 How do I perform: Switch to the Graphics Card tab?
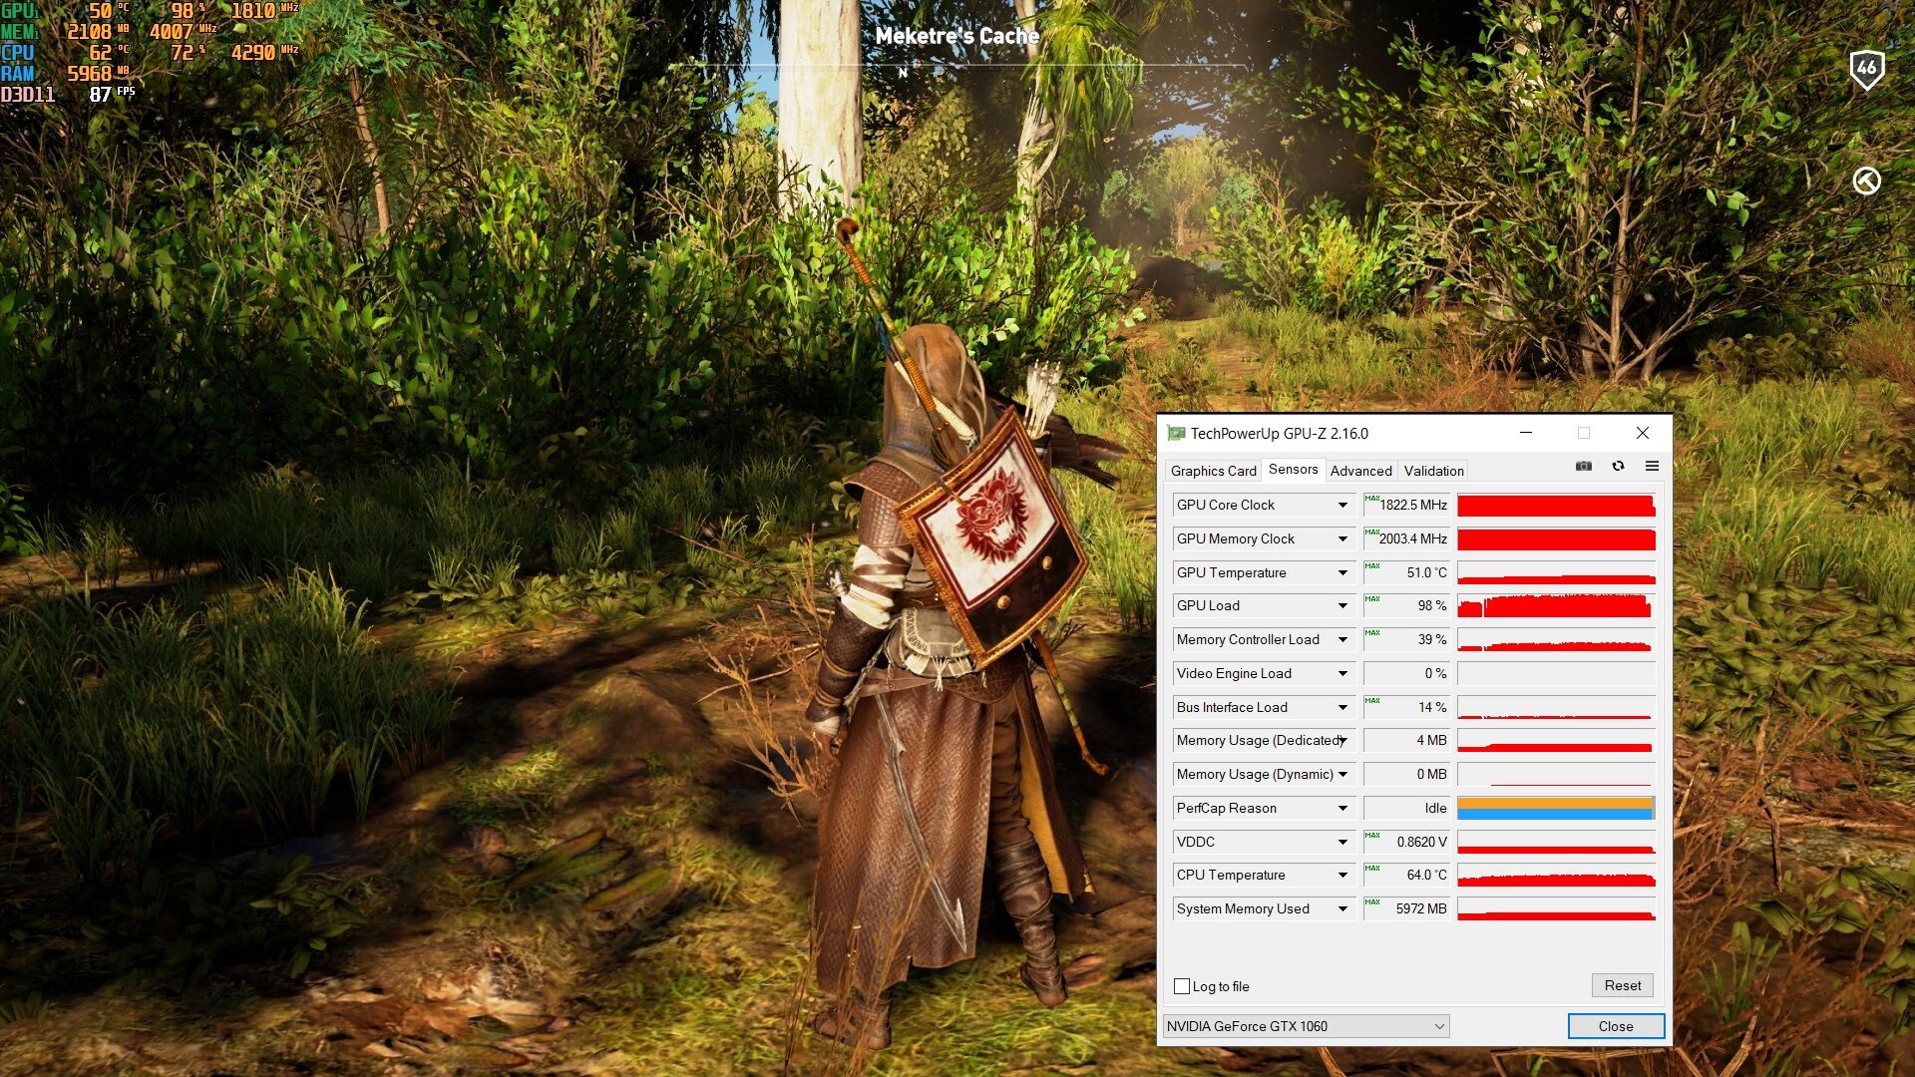[1213, 471]
